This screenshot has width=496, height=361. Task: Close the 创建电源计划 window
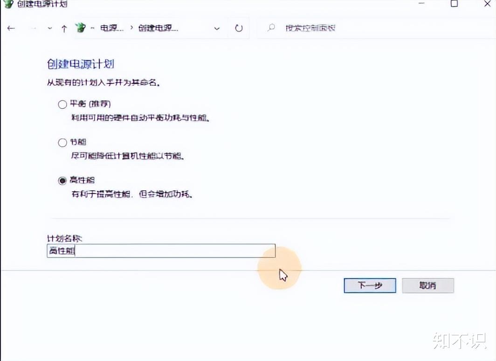point(488,4)
